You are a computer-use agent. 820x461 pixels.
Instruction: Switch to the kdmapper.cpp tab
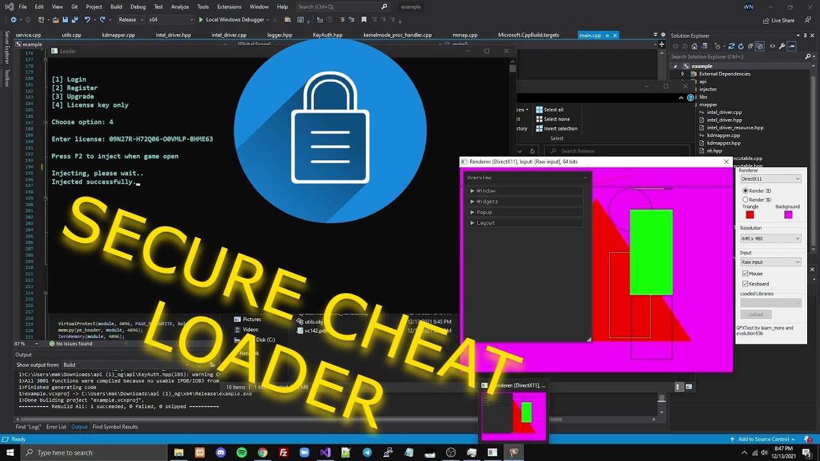click(119, 35)
